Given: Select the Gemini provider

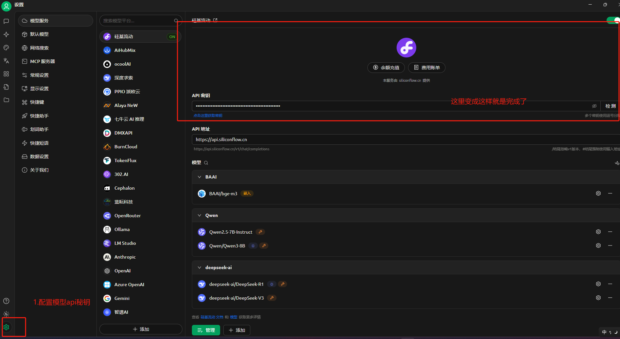Looking at the screenshot, I should pyautogui.click(x=140, y=298).
